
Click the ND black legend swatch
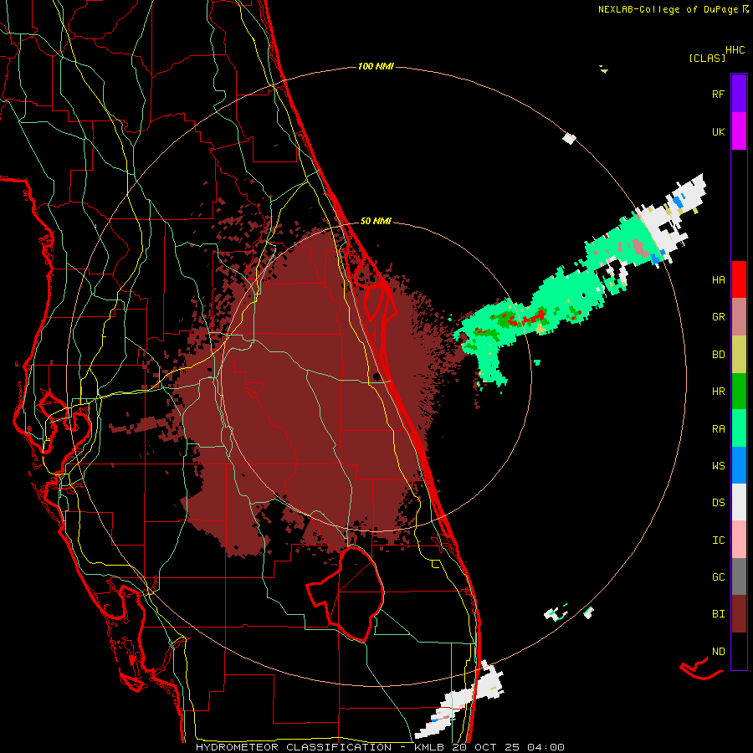(739, 651)
